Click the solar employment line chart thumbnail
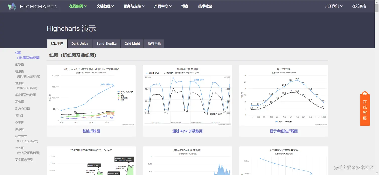 point(91,95)
